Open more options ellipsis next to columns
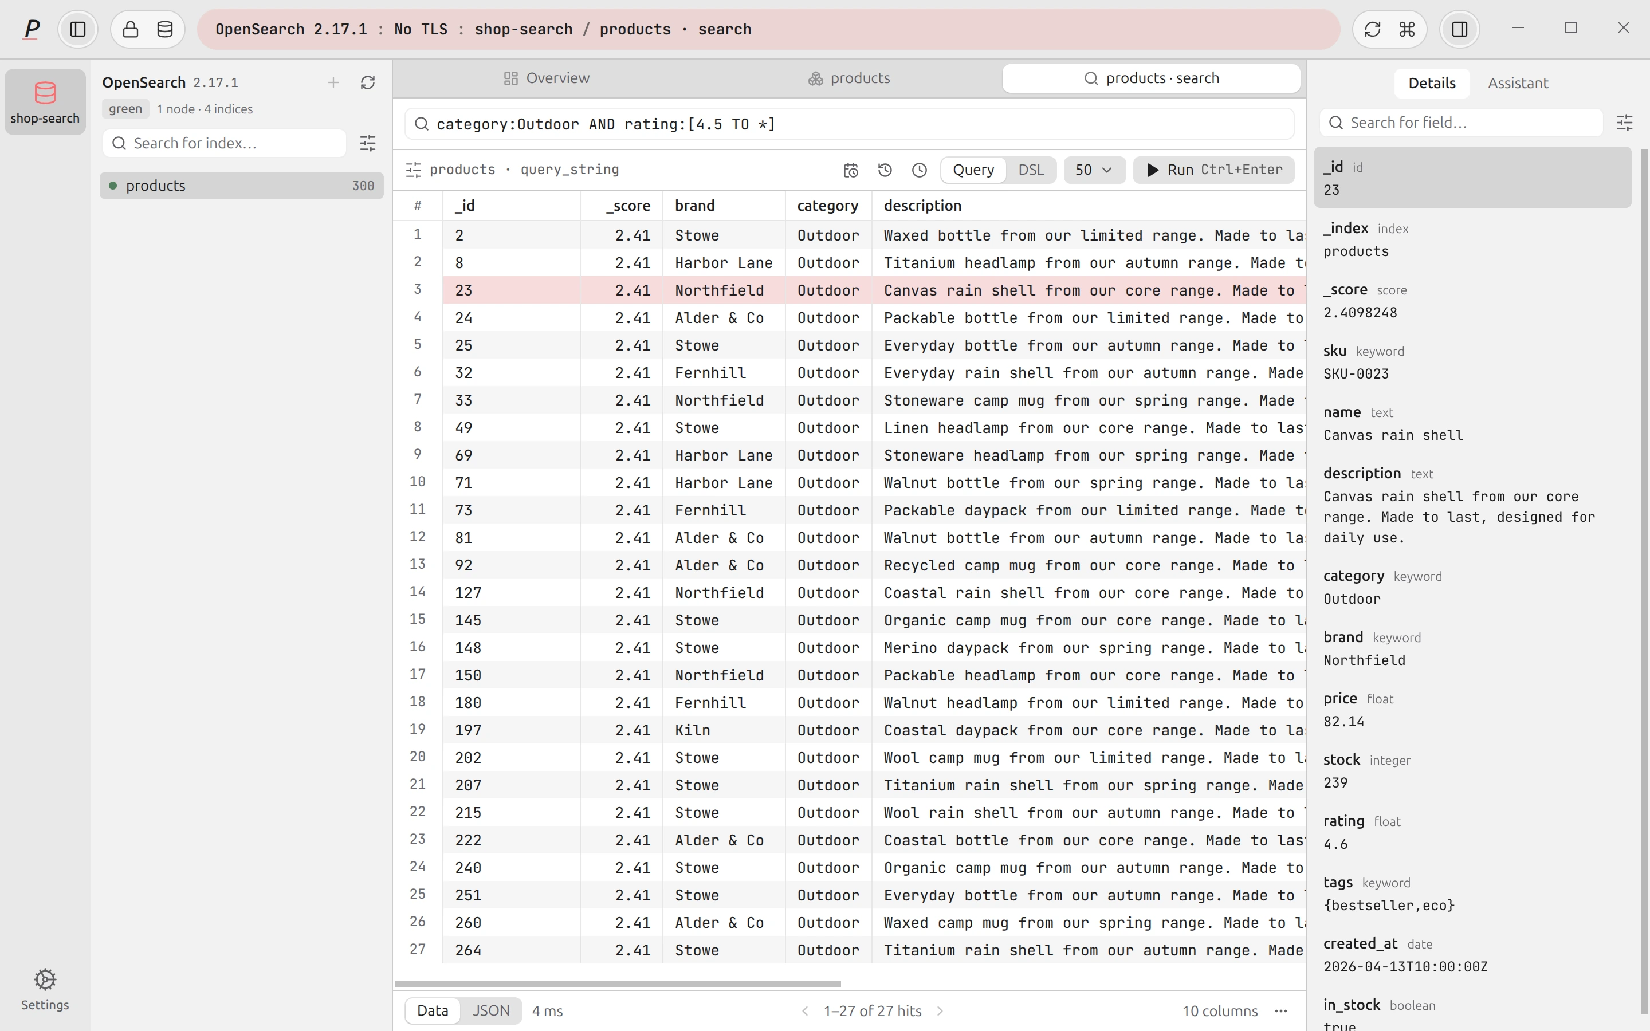 click(1281, 1010)
